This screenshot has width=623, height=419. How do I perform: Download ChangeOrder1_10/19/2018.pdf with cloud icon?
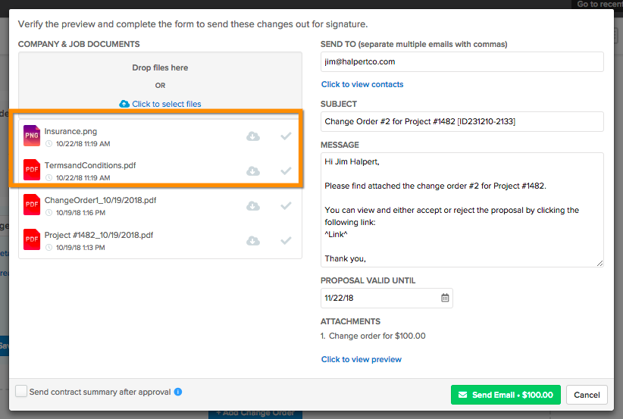(253, 206)
